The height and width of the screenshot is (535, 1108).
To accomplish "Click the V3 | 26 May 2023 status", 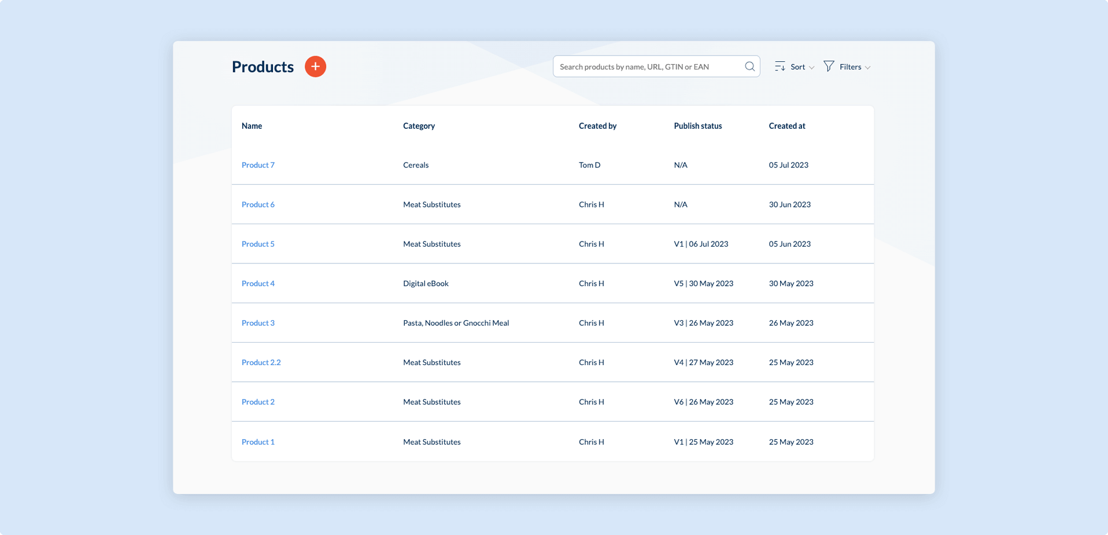I will coord(703,323).
